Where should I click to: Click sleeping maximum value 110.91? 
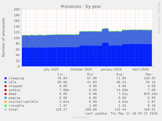(150, 78)
